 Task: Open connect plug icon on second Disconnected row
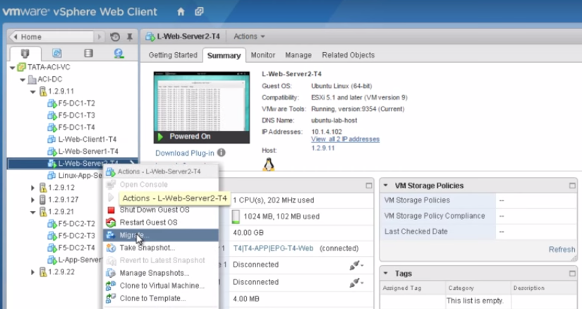[356, 283]
